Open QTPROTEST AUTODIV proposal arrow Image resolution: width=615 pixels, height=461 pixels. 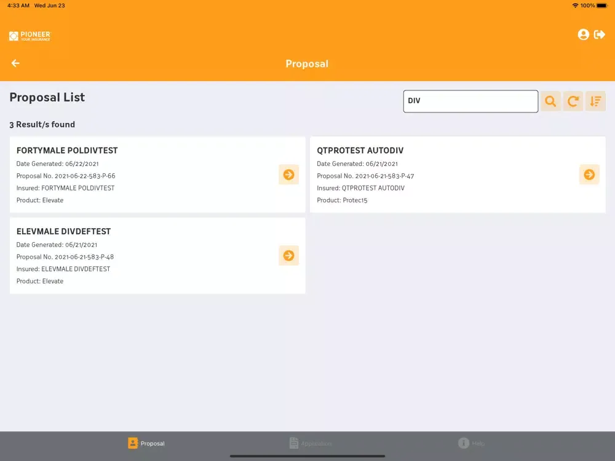click(x=589, y=175)
